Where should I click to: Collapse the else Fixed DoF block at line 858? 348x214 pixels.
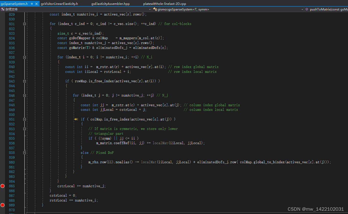click(x=25, y=153)
